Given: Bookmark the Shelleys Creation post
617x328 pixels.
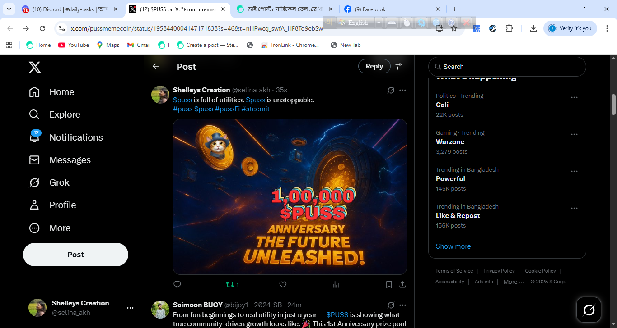Looking at the screenshot, I should (x=389, y=284).
